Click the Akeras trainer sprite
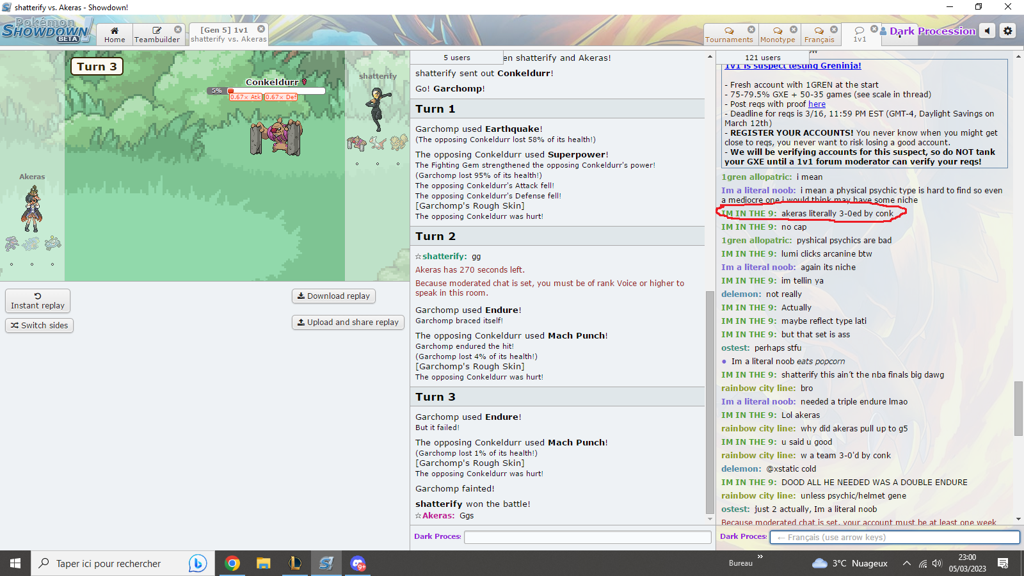 click(32, 209)
